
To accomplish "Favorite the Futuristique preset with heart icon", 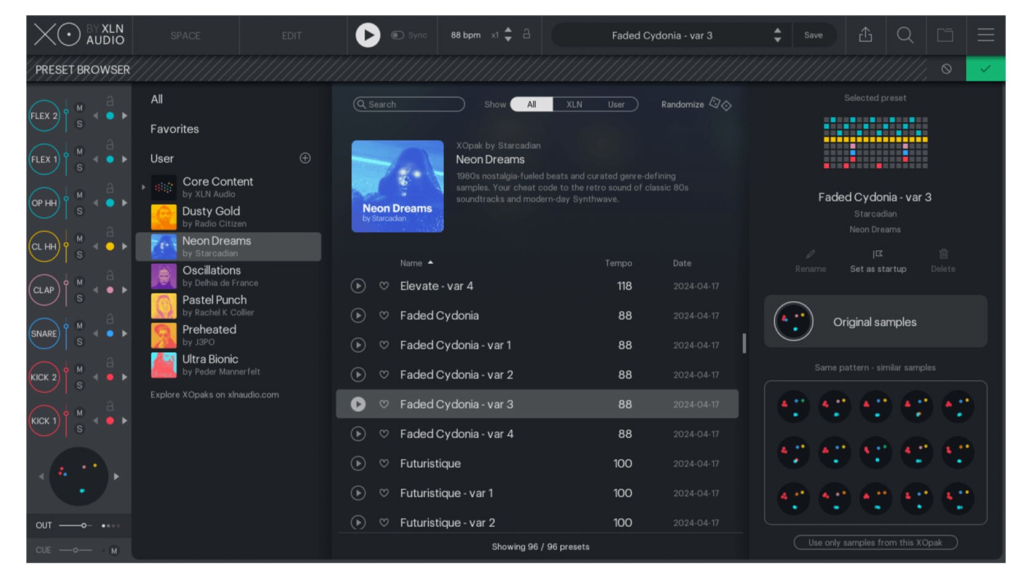I will [x=384, y=463].
